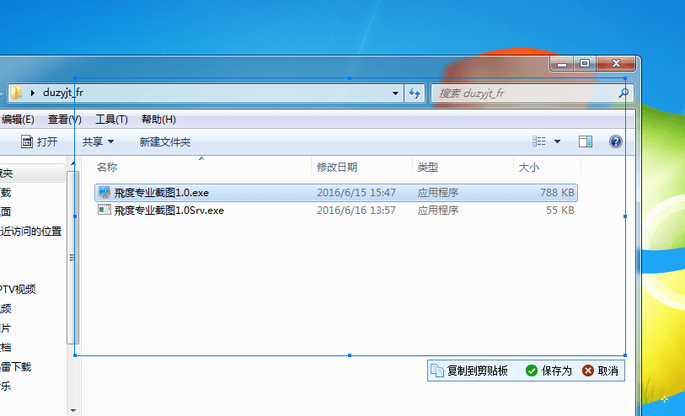Open the view options dropdown arrow
Viewport: 685px width, 416px height.
557,142
